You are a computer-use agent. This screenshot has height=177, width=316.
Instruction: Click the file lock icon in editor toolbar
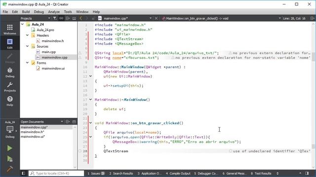coord(93,18)
